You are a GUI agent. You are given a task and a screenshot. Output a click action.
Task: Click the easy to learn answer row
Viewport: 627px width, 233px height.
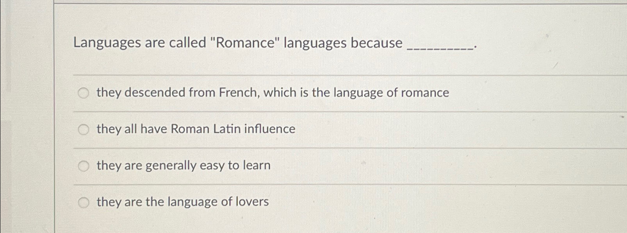coord(183,166)
